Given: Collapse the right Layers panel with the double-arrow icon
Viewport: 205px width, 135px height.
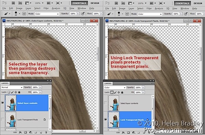Looking at the screenshot, I should tap(151, 81).
